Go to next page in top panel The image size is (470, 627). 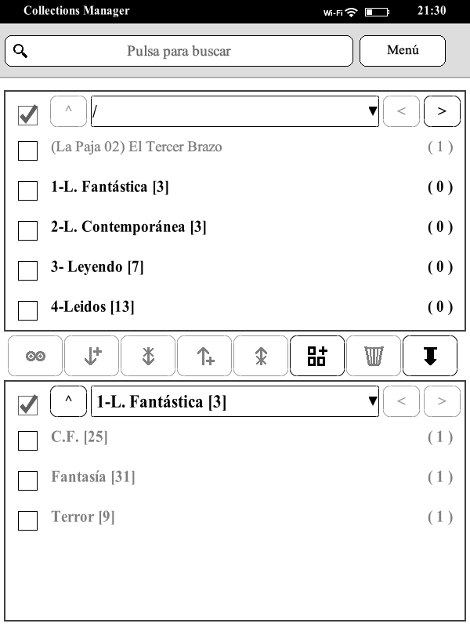(x=442, y=111)
